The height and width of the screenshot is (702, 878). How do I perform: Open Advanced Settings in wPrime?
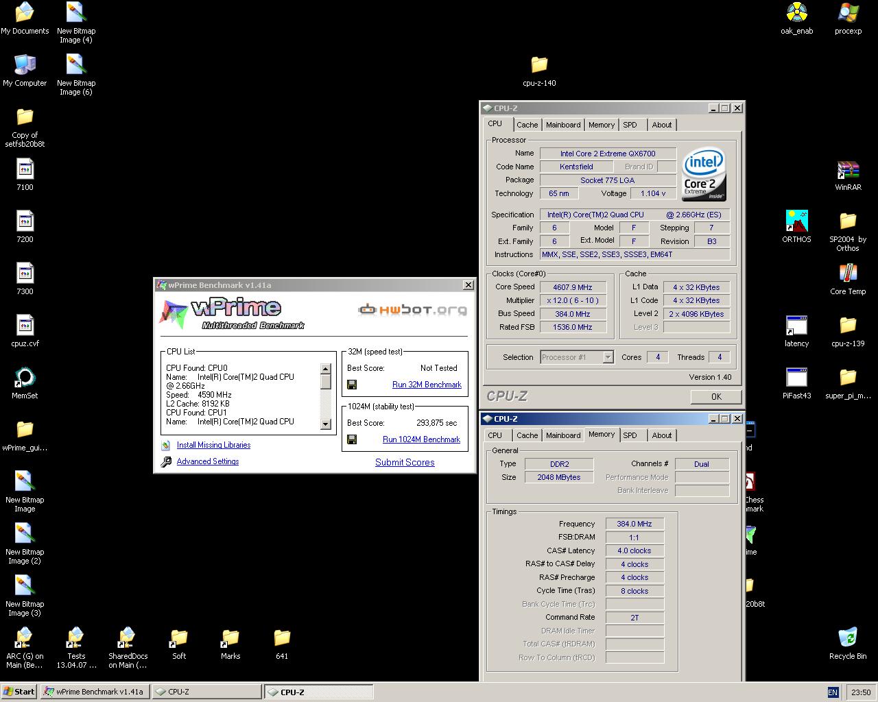coord(208,461)
